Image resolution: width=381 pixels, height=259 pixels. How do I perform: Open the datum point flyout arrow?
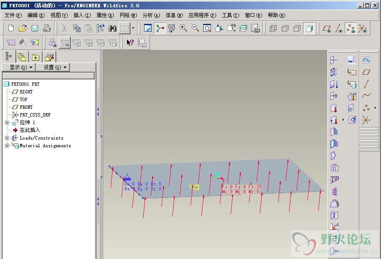[375, 108]
